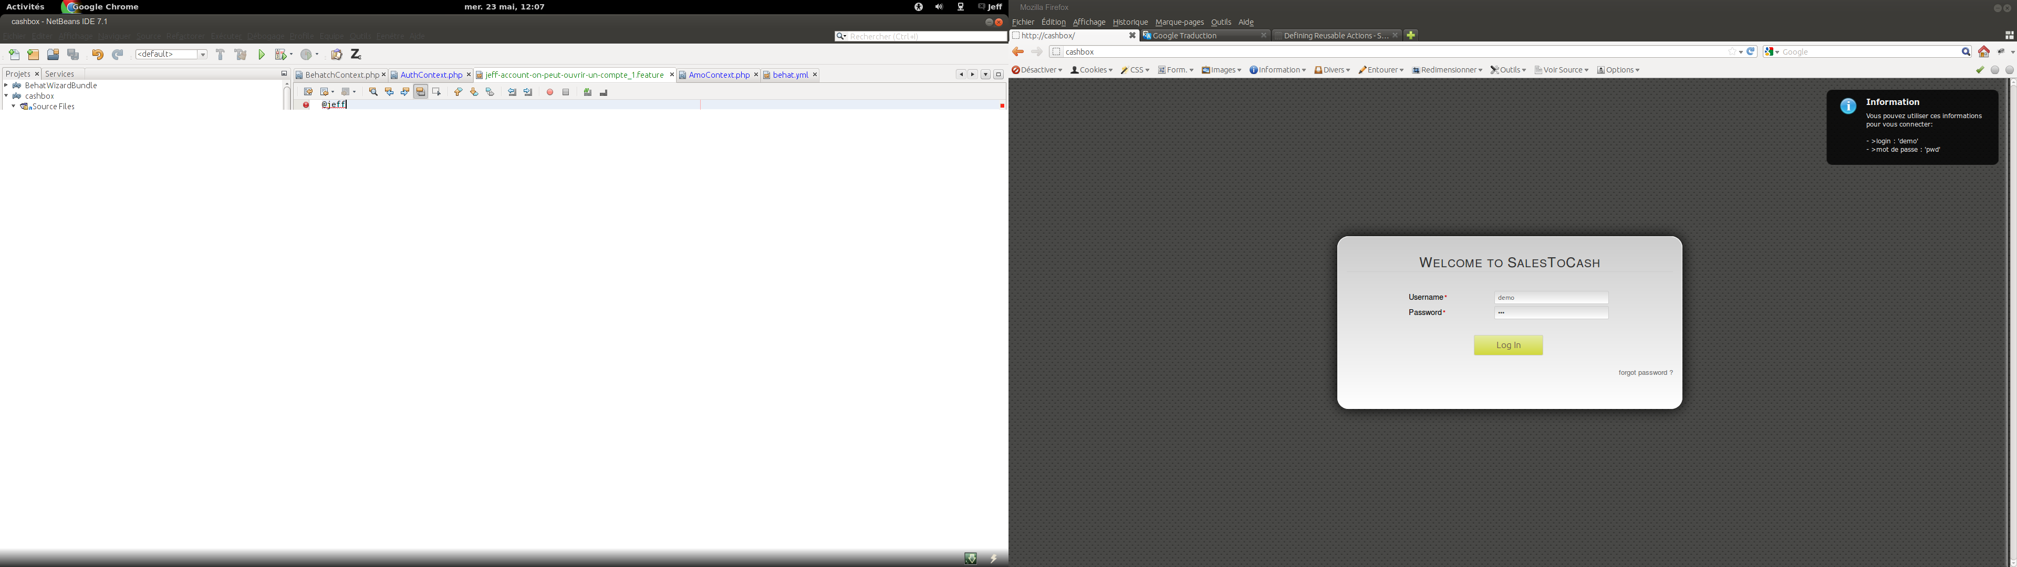Viewport: 2017px width, 567px height.
Task: Collapse the cashbox project node
Action: tap(6, 96)
